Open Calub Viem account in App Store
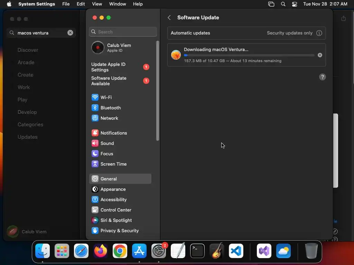 [x=27, y=232]
